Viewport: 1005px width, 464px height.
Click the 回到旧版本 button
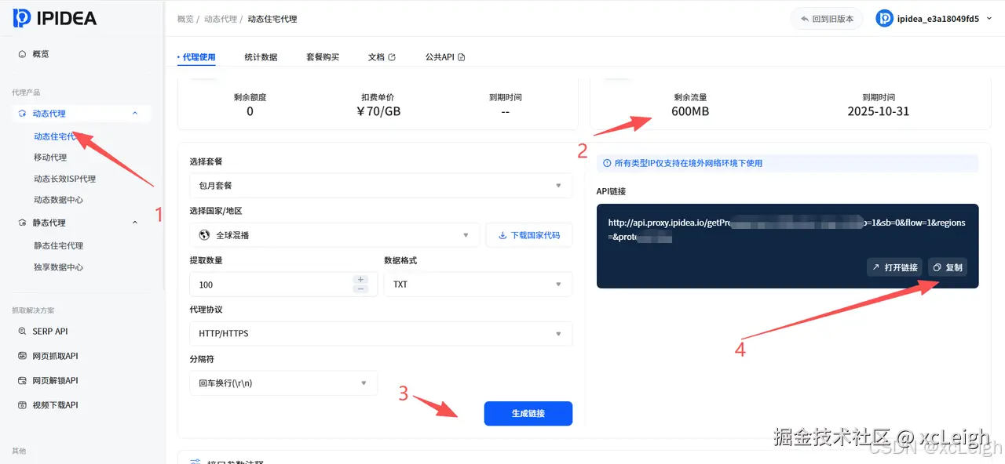tap(827, 17)
